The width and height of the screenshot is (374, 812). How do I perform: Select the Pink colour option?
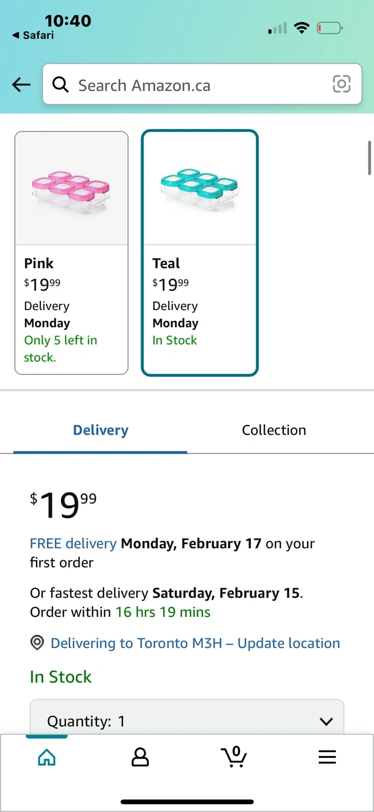click(x=71, y=253)
